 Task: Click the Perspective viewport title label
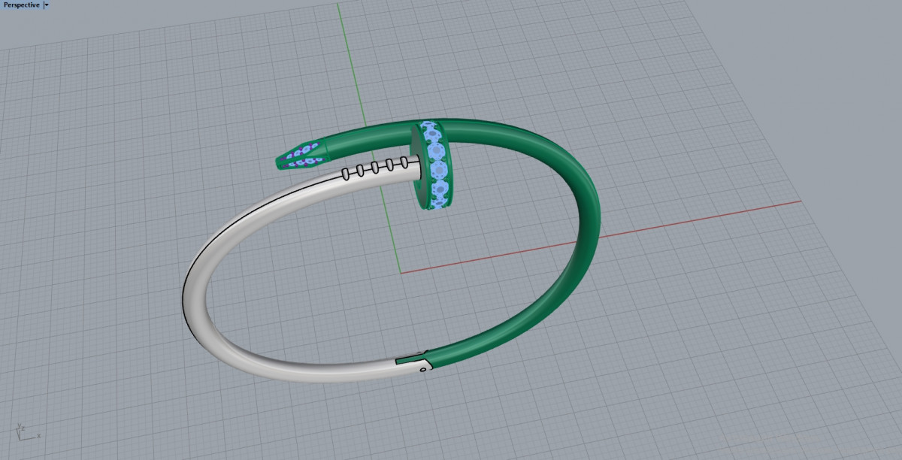coord(21,5)
